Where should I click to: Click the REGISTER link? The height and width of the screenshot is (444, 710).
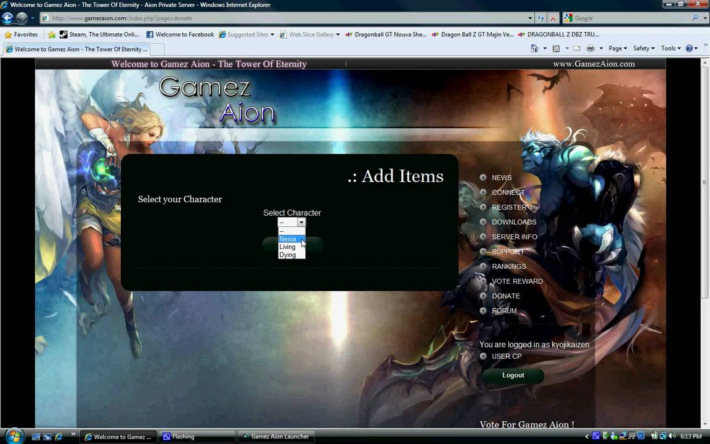click(509, 207)
